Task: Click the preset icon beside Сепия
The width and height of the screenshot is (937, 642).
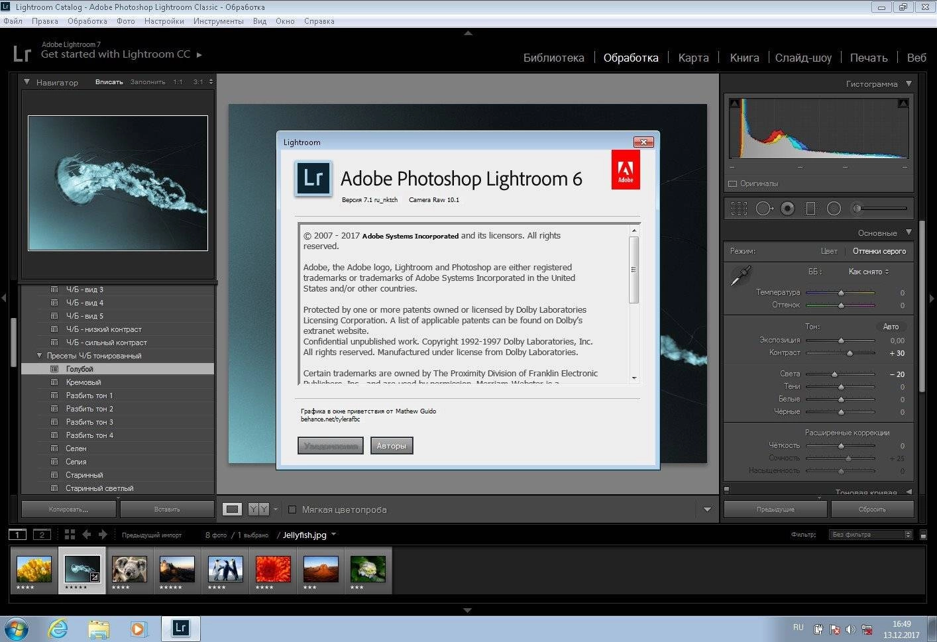Action: point(54,462)
